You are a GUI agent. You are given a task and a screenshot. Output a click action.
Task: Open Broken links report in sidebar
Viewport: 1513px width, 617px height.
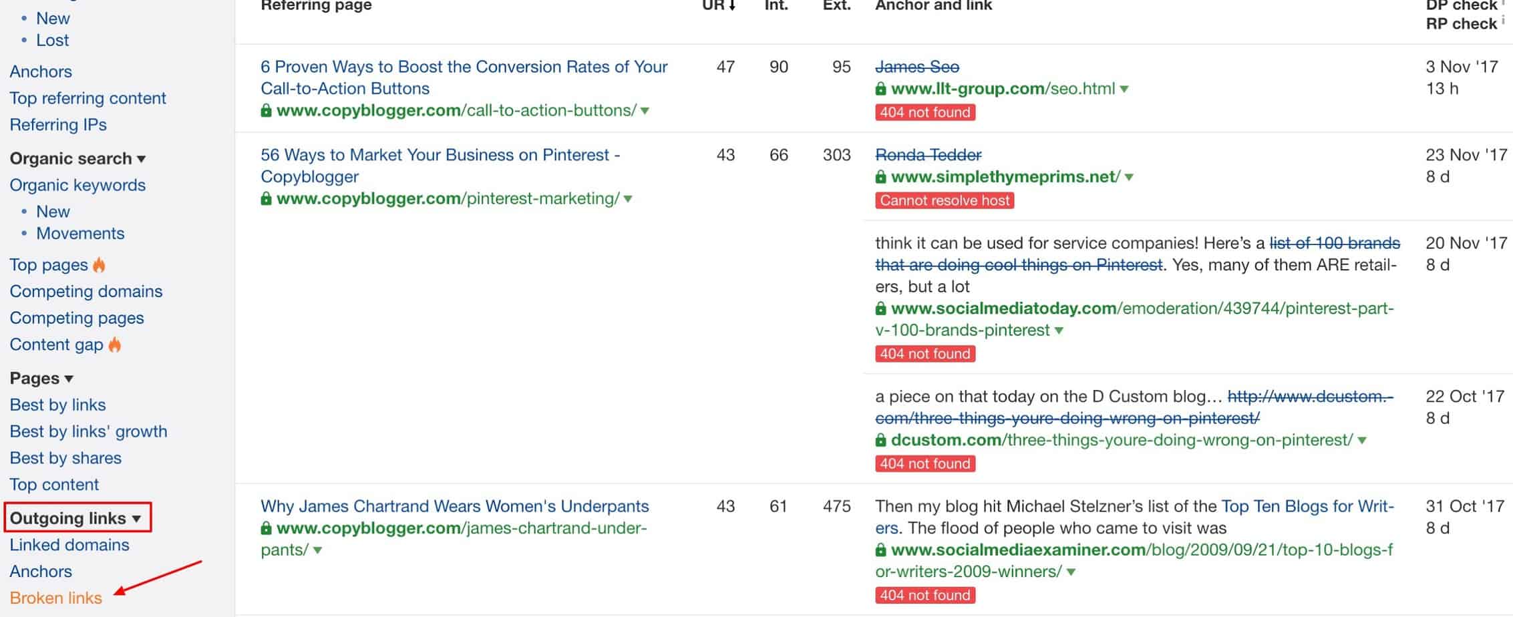(x=55, y=598)
